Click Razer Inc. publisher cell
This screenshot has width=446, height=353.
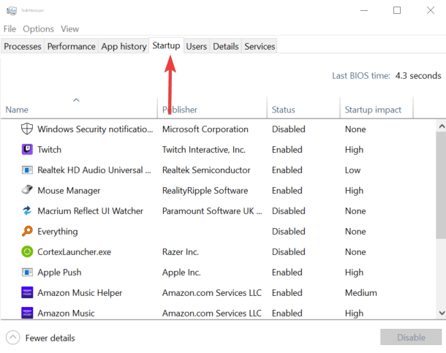pos(181,252)
